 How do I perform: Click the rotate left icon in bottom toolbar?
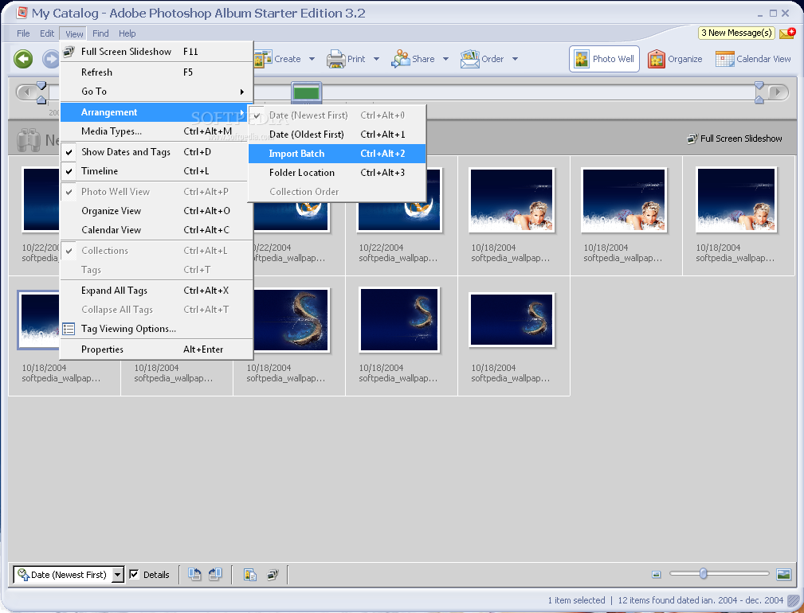(x=194, y=574)
